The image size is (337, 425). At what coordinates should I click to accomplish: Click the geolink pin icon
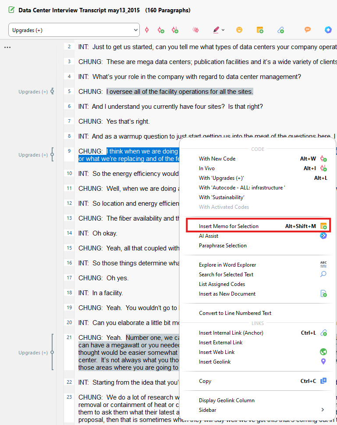pyautogui.click(x=323, y=361)
